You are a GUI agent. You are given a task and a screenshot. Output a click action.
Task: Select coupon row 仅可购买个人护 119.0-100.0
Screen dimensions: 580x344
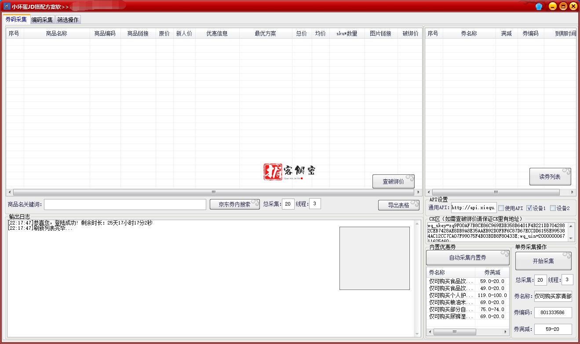pos(468,295)
